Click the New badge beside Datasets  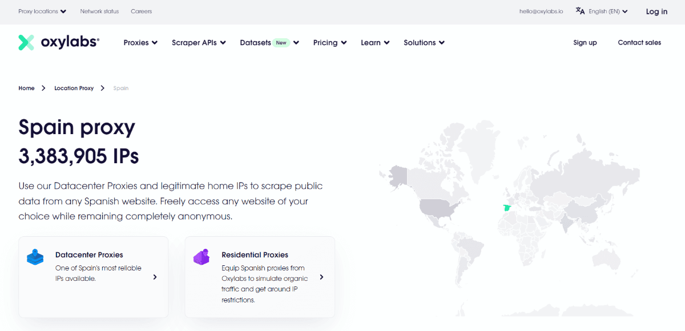(x=281, y=43)
